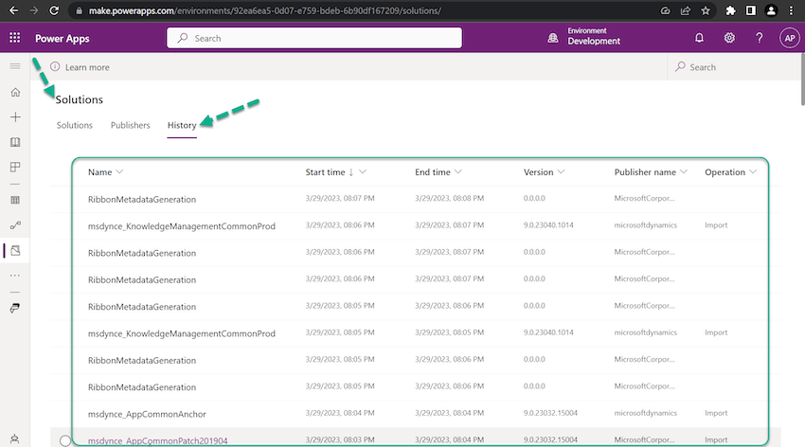The image size is (805, 447).
Task: Switch to the Publishers tab
Action: [131, 125]
